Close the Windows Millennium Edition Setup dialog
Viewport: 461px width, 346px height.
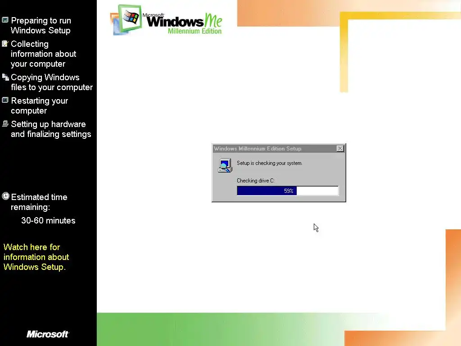[340, 149]
